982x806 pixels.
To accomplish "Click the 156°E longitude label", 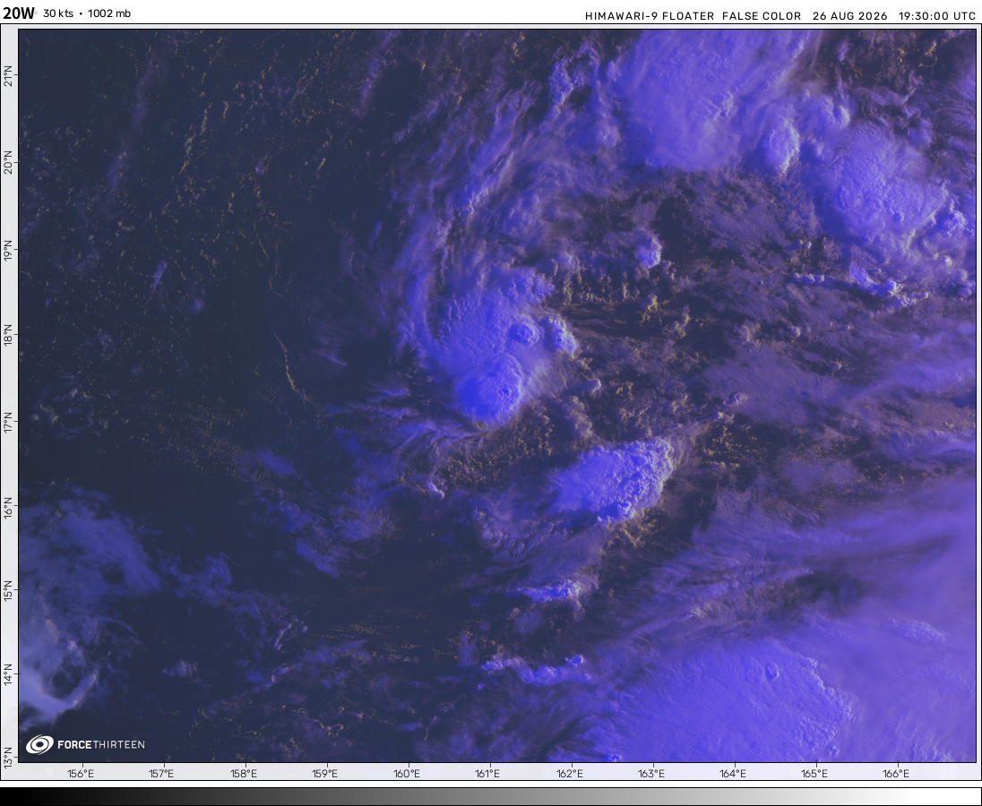I will [80, 774].
